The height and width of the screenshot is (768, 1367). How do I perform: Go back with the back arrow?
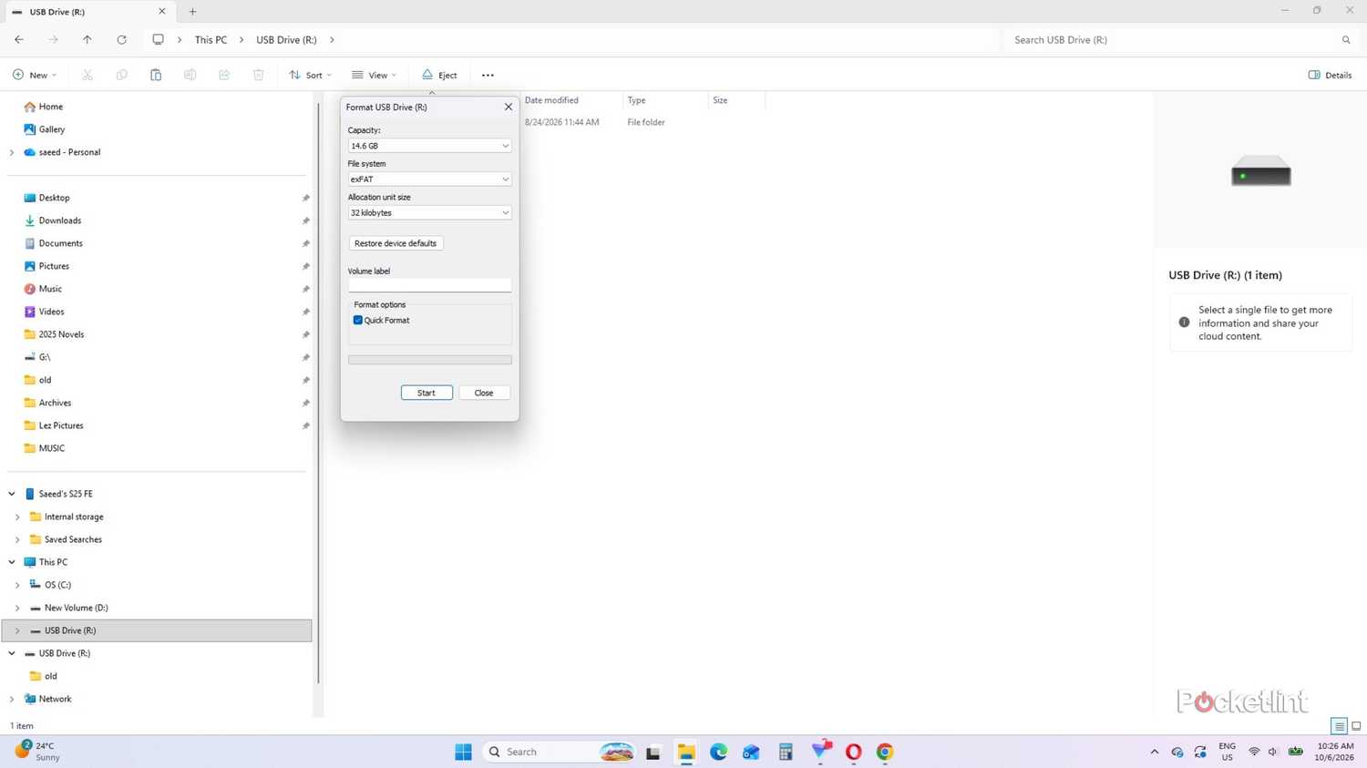tap(19, 40)
